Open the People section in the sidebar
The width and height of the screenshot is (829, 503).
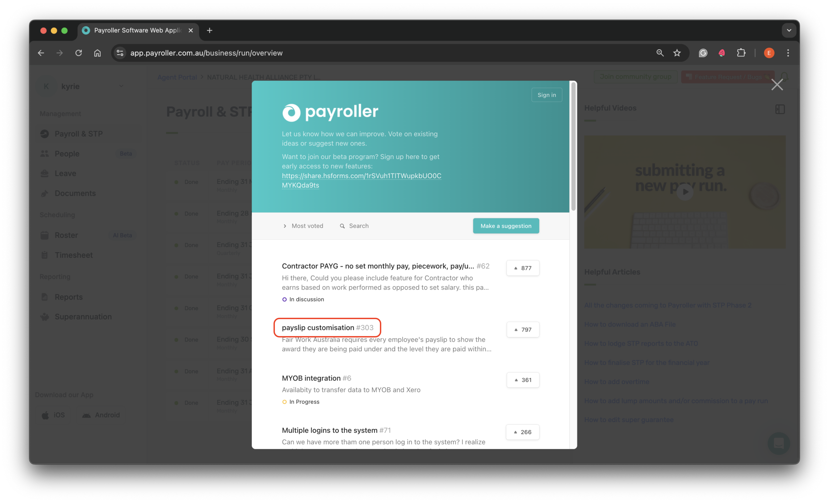pyautogui.click(x=67, y=154)
